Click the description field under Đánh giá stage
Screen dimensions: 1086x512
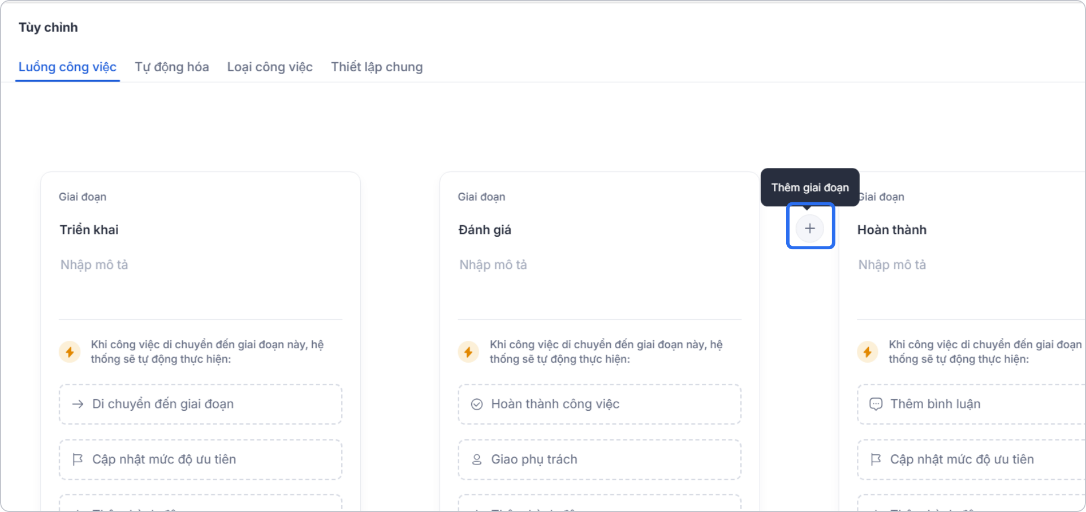(493, 264)
